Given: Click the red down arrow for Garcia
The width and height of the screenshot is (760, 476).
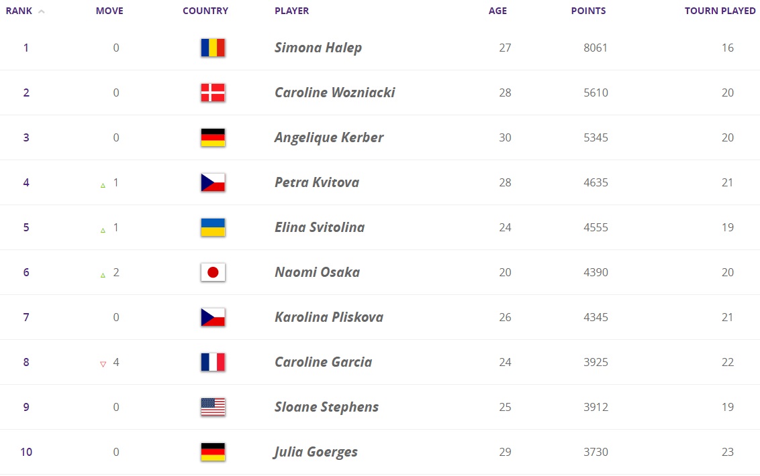Looking at the screenshot, I should [103, 363].
